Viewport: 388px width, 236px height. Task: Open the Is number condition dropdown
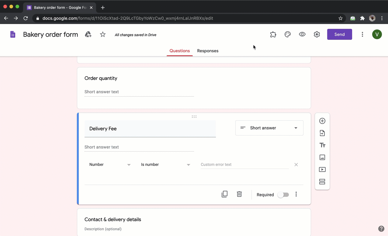[x=166, y=164]
